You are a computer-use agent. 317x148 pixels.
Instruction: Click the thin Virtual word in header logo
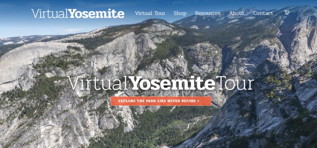(x=49, y=14)
